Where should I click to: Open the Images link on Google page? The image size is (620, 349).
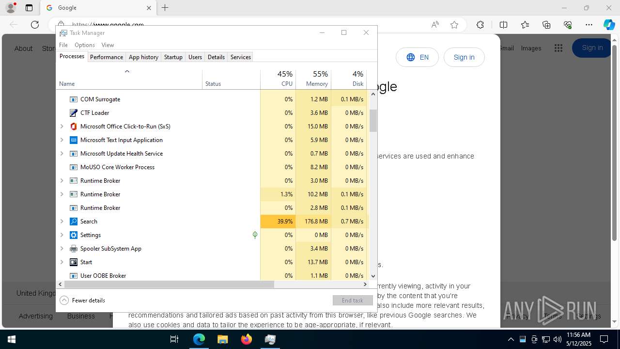(x=531, y=48)
